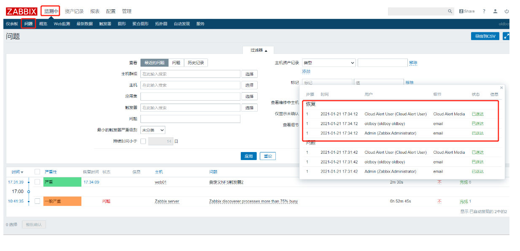
Task: Open the 报表 top menu
Action: coord(95,11)
